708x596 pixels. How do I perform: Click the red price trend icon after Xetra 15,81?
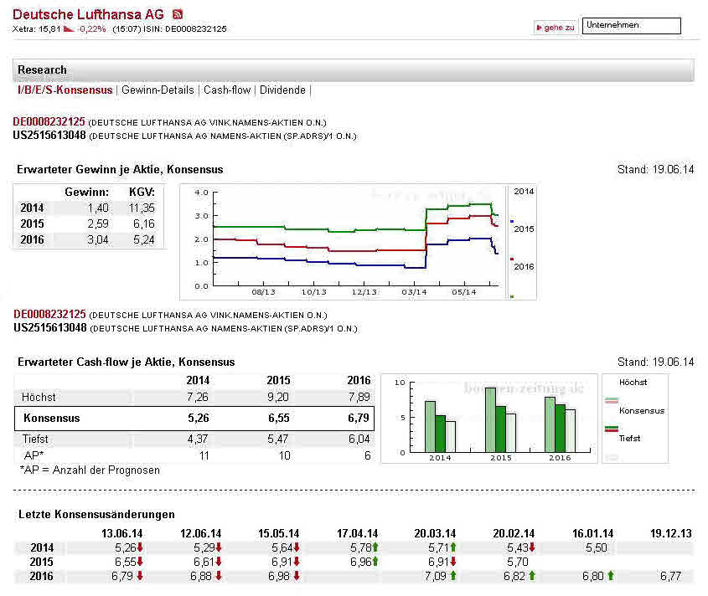[x=69, y=28]
